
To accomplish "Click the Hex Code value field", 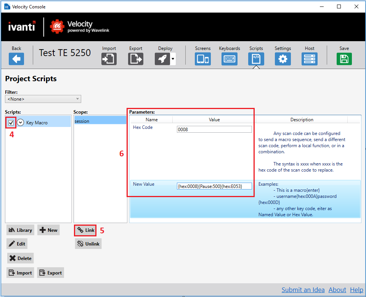I will (x=214, y=129).
